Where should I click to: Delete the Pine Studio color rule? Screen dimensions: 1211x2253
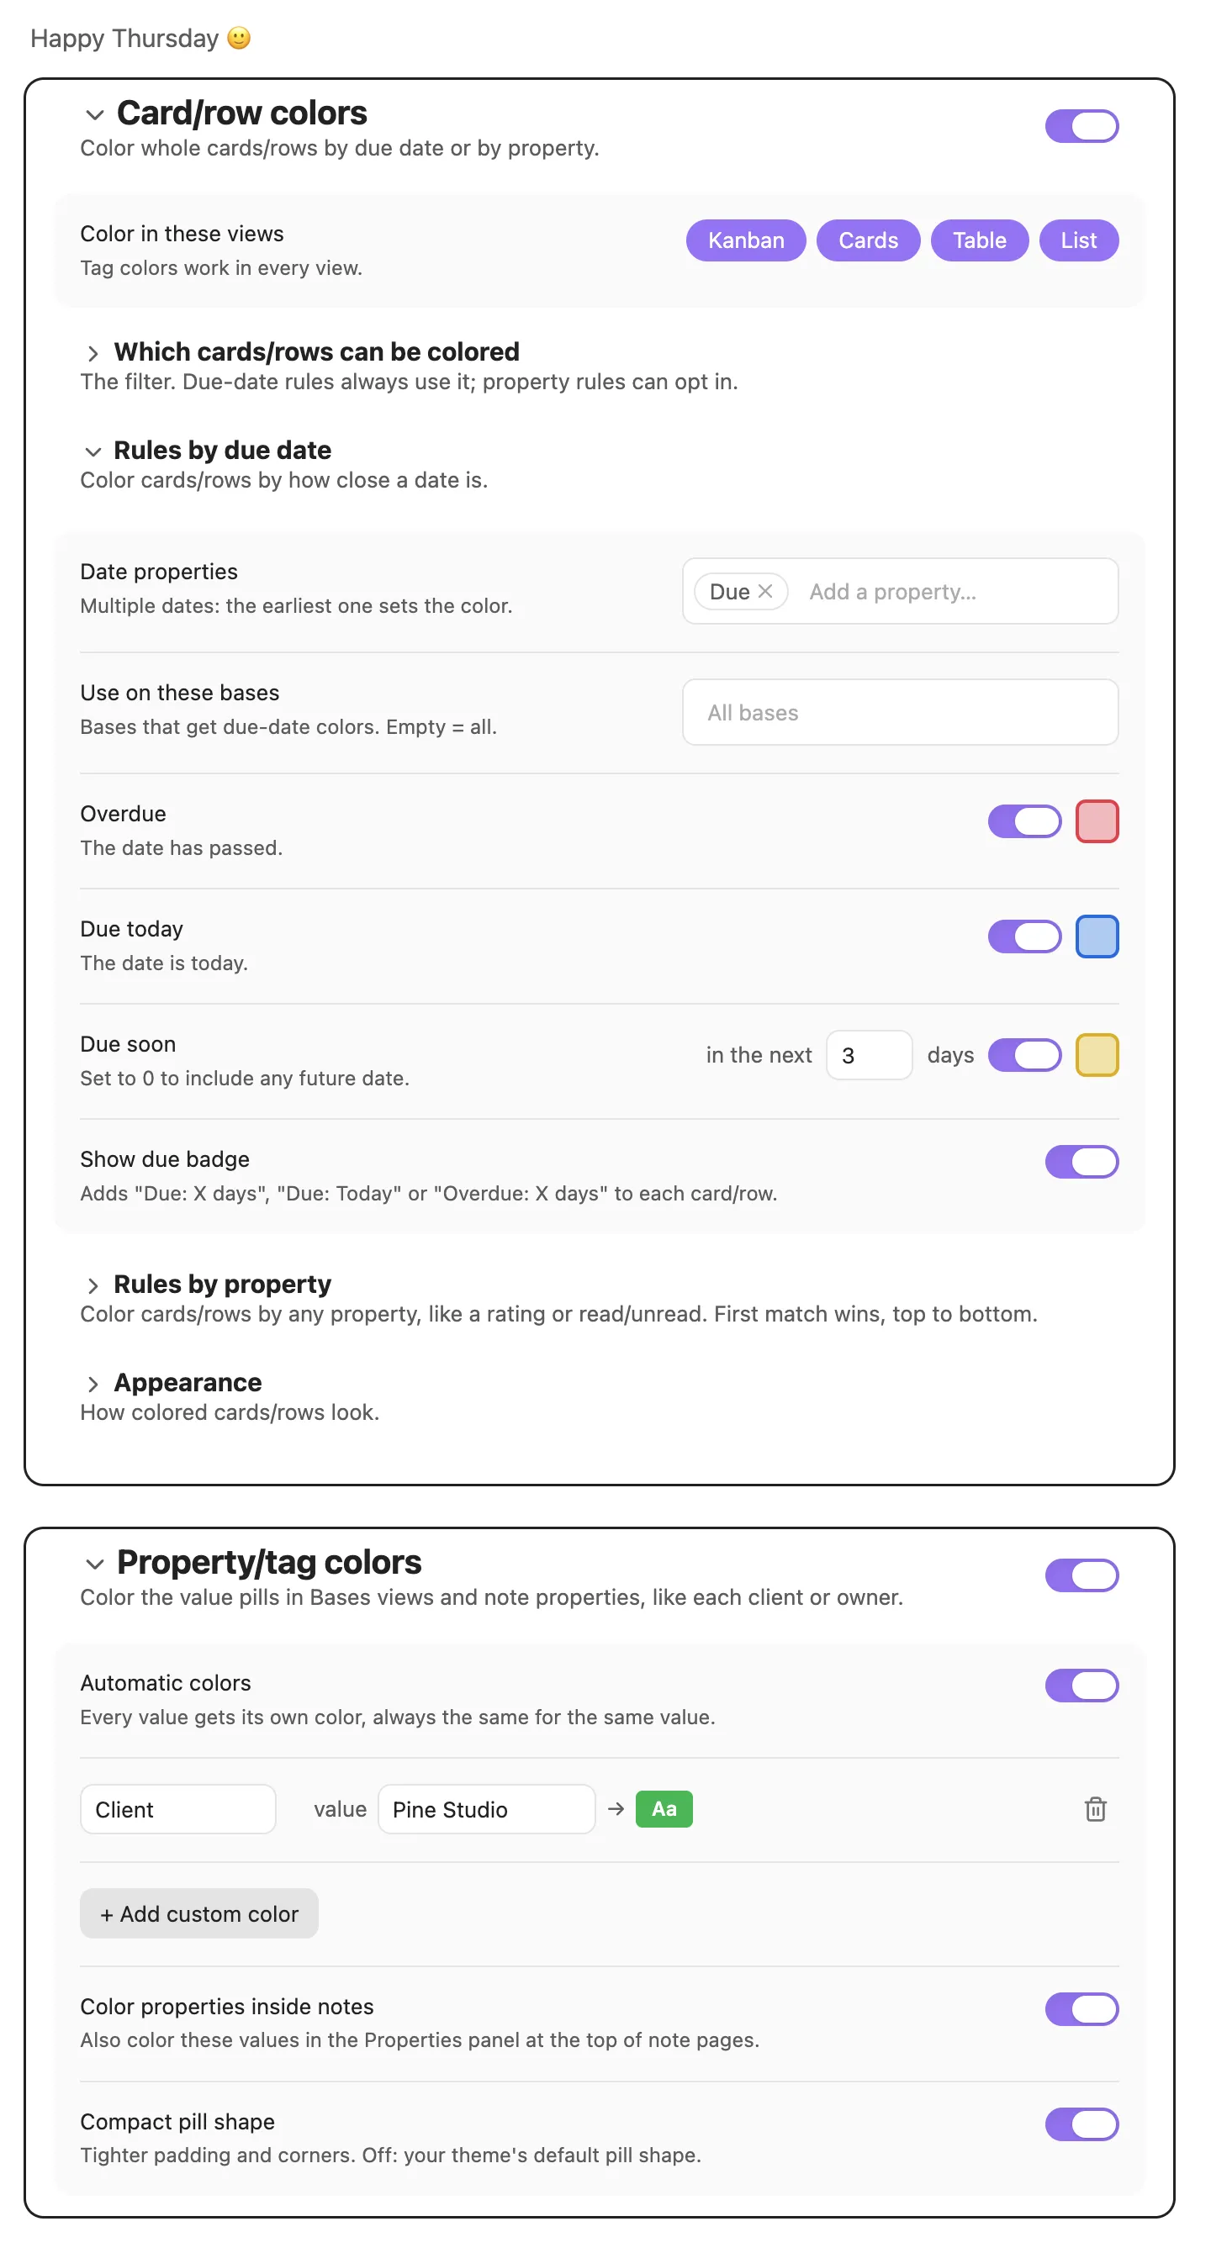coord(1095,1808)
